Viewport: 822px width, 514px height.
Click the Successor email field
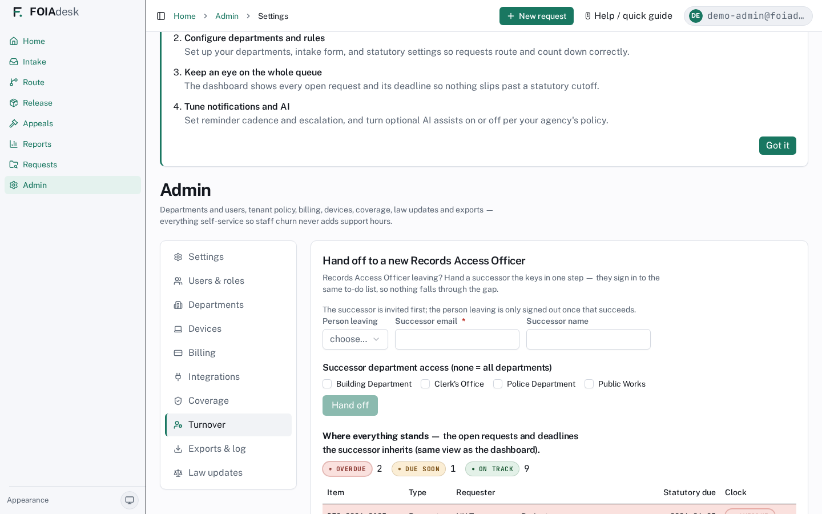[457, 339]
